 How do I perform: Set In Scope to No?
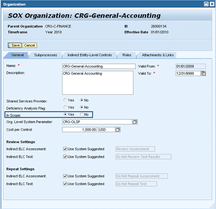(x=82, y=115)
